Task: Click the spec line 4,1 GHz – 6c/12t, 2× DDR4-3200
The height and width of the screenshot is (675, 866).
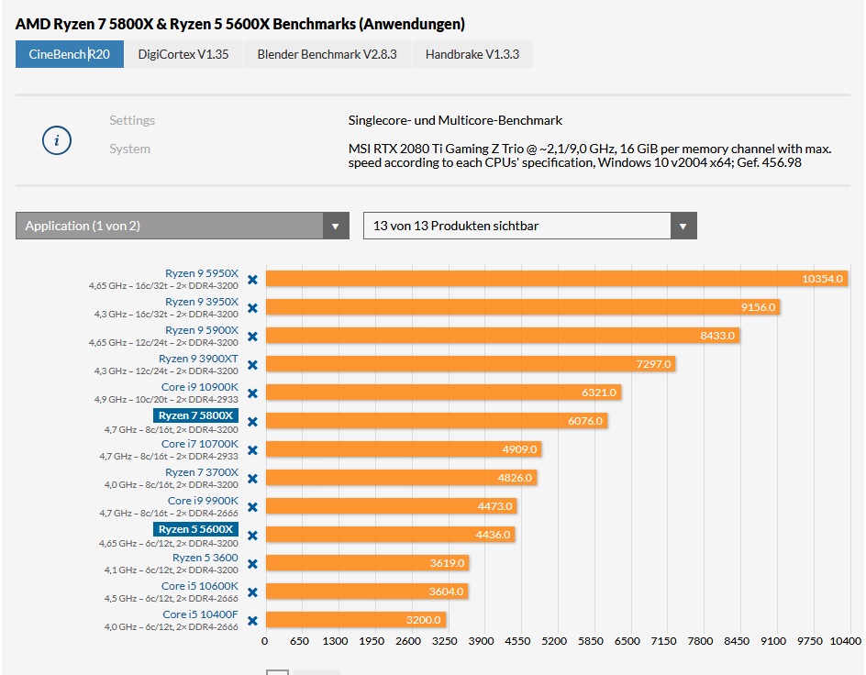Action: coord(172,570)
